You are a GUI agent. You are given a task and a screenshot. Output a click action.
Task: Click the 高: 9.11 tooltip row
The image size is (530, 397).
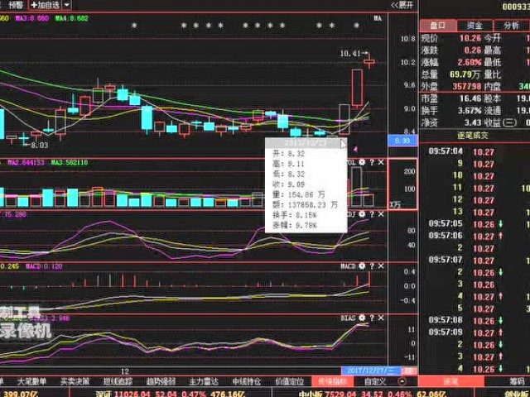288,164
